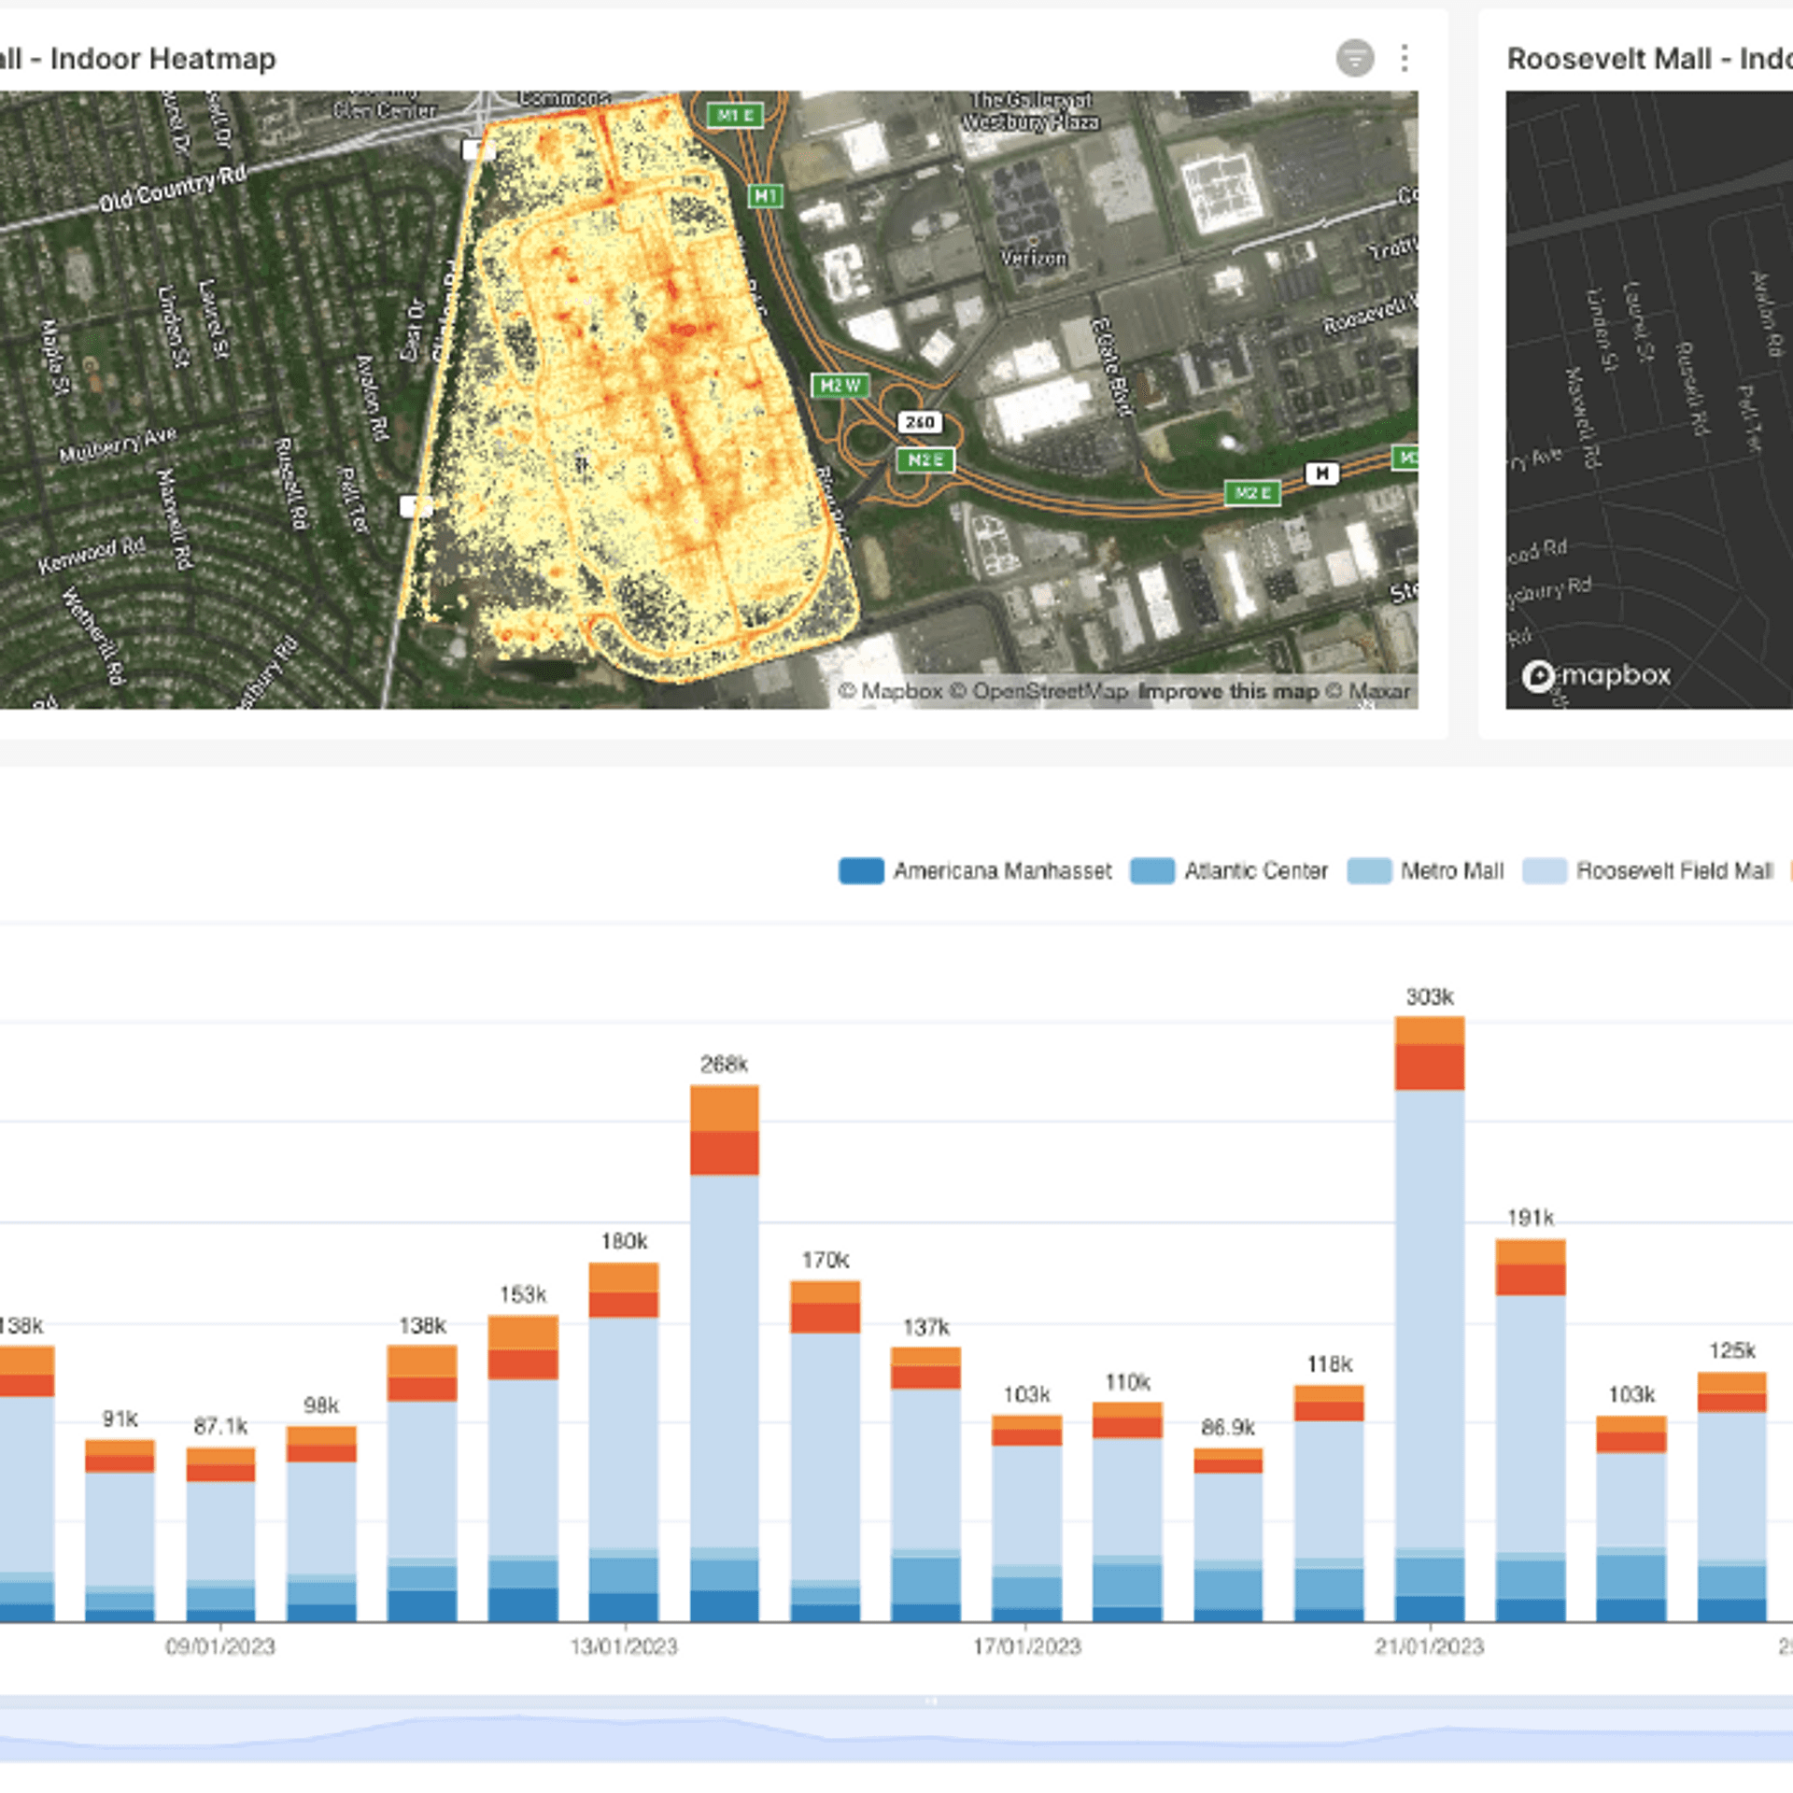Viewport: 1793px width, 1793px height.
Task: Click the M1 highway marker on map
Action: (766, 195)
